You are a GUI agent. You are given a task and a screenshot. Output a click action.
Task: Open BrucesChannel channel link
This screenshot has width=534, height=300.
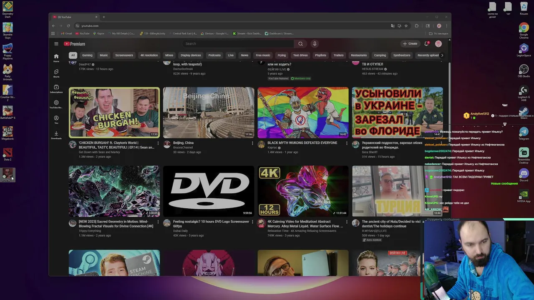pyautogui.click(x=183, y=147)
